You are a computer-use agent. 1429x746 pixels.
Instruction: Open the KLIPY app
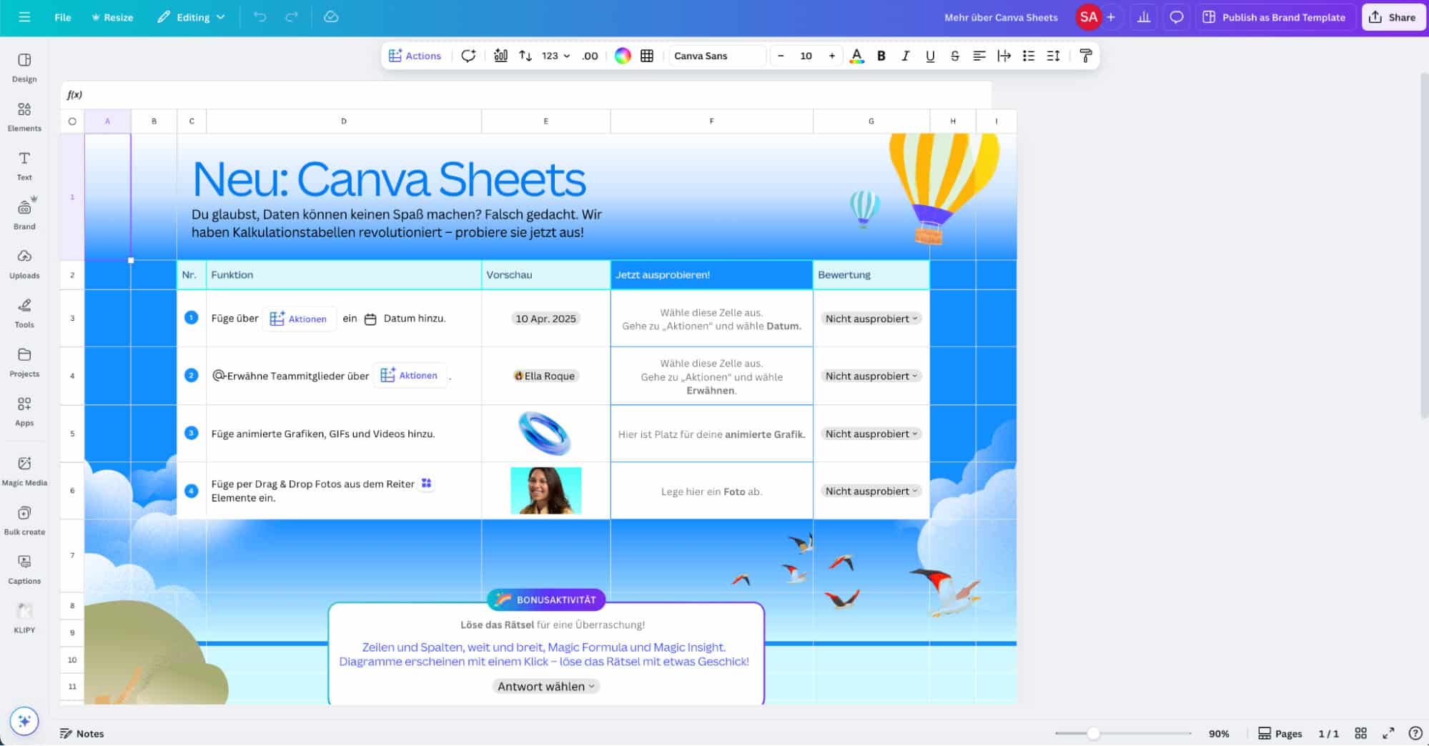tap(24, 619)
